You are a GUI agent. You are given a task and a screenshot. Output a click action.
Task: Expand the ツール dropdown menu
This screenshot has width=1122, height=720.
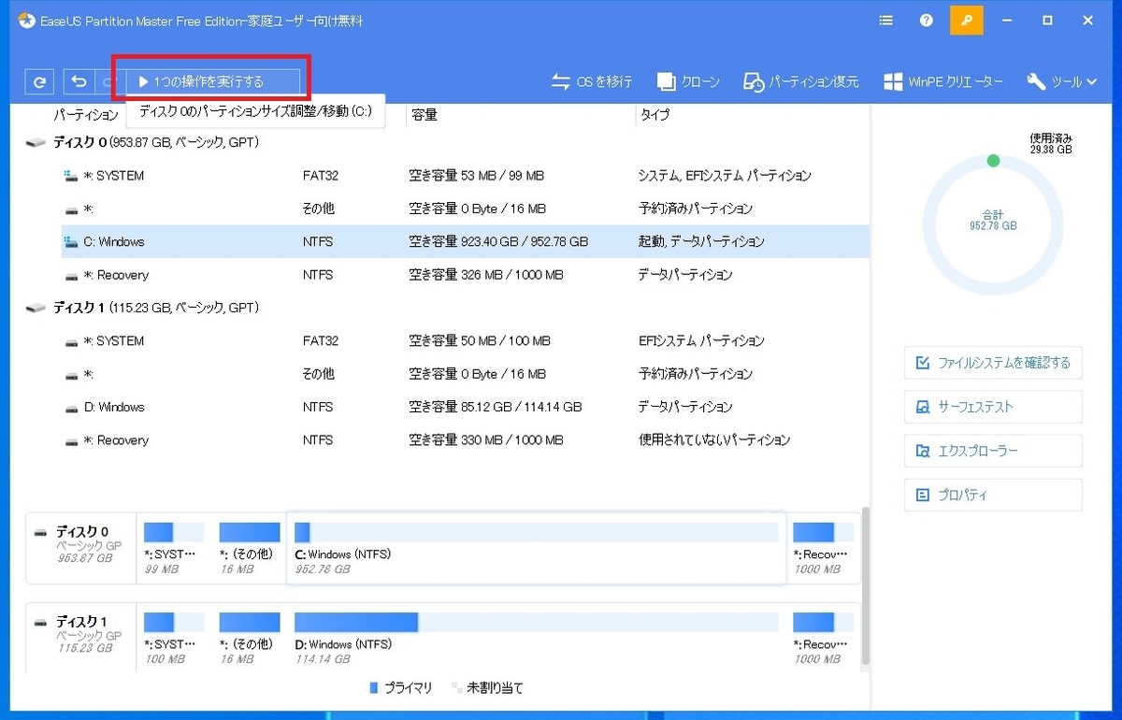pyautogui.click(x=1061, y=82)
